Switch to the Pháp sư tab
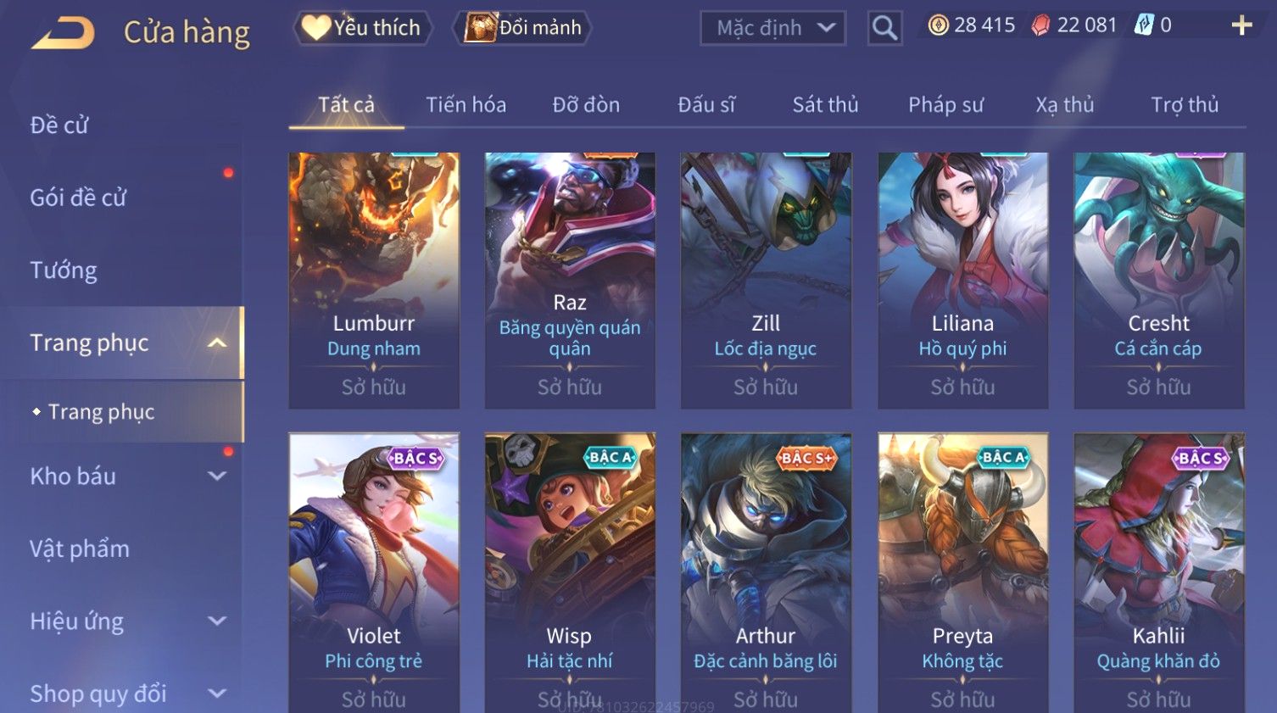The width and height of the screenshot is (1277, 713). coord(945,105)
